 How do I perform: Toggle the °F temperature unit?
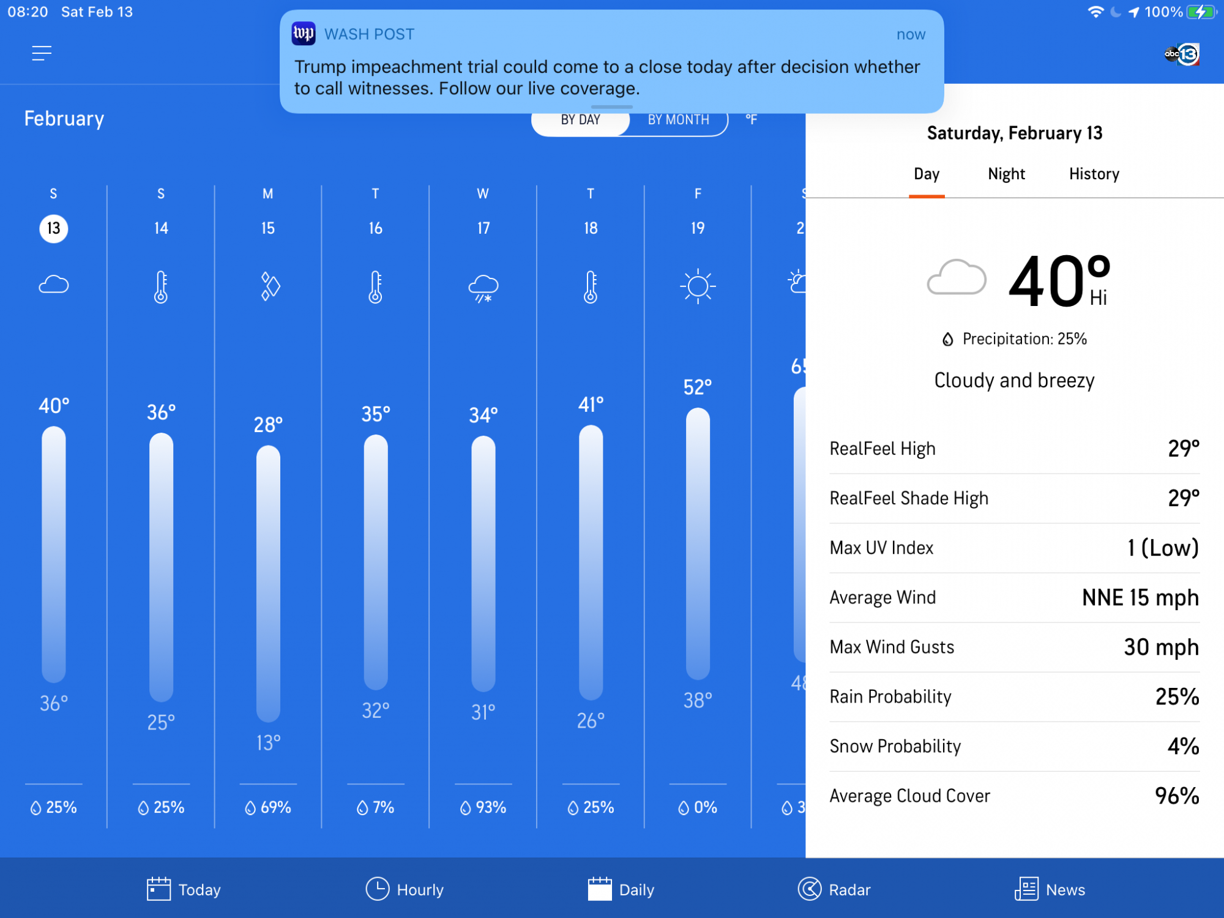click(752, 120)
